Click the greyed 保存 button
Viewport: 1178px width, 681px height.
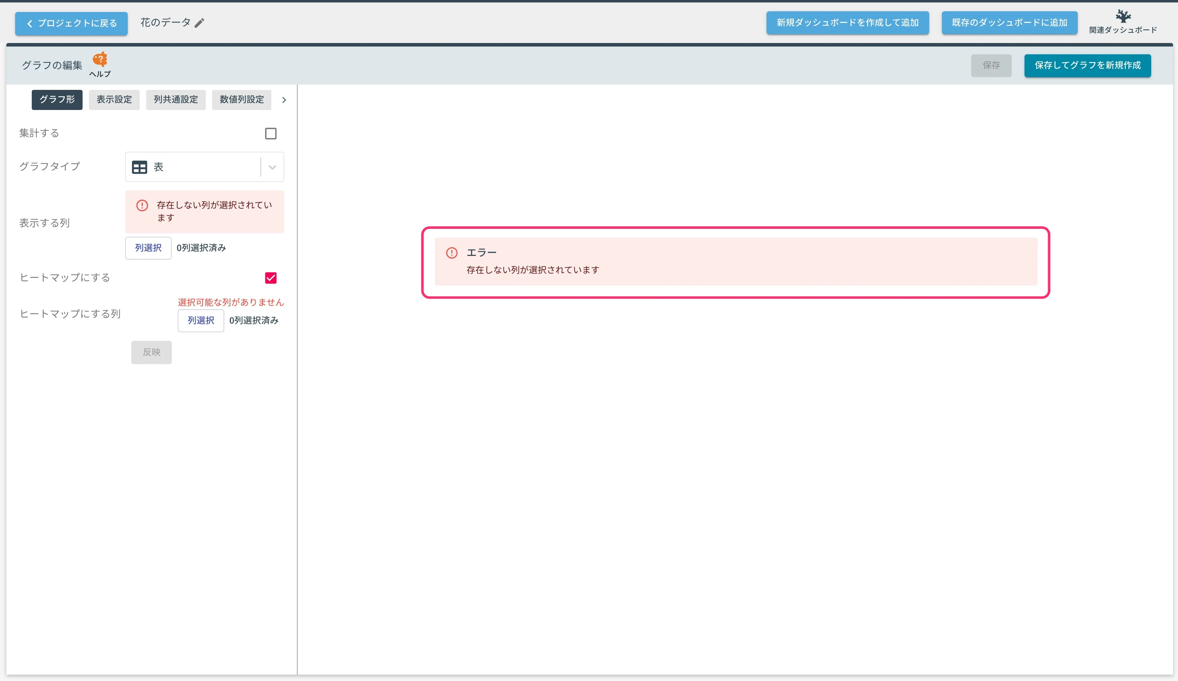pyautogui.click(x=991, y=65)
